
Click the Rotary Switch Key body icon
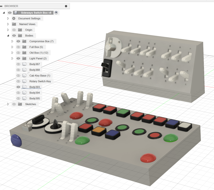[x=24, y=81]
